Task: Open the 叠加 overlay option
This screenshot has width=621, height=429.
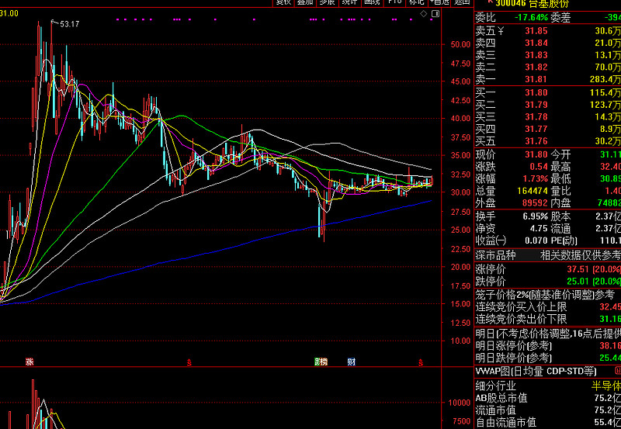Action: [306, 2]
